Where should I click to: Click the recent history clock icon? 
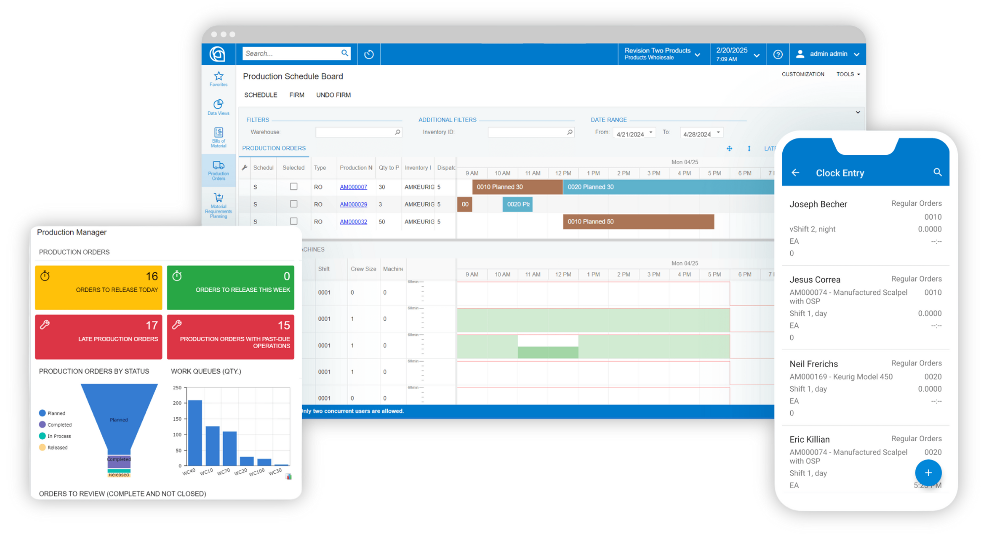point(369,54)
